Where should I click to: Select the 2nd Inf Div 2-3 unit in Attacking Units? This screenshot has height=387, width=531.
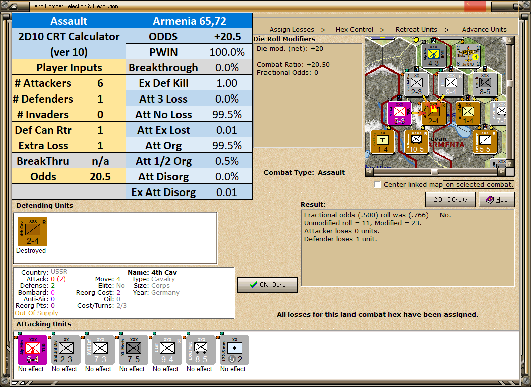(x=66, y=350)
